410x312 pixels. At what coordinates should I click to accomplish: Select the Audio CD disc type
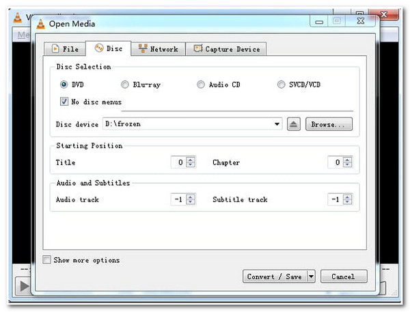tap(200, 85)
